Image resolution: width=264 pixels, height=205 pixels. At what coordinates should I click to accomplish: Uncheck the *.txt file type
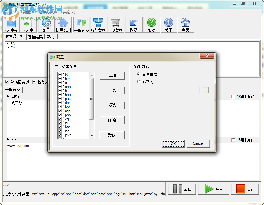60,75
